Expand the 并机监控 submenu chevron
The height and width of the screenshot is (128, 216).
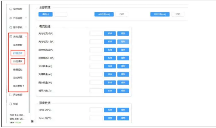point(26,18)
